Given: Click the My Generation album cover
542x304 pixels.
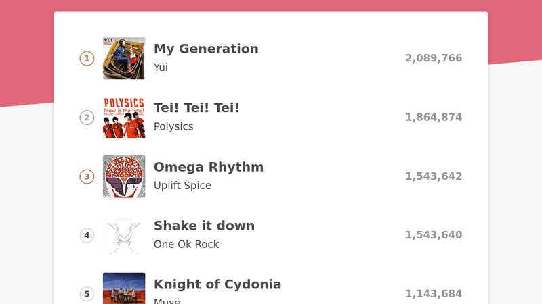Looking at the screenshot, I should click(124, 58).
